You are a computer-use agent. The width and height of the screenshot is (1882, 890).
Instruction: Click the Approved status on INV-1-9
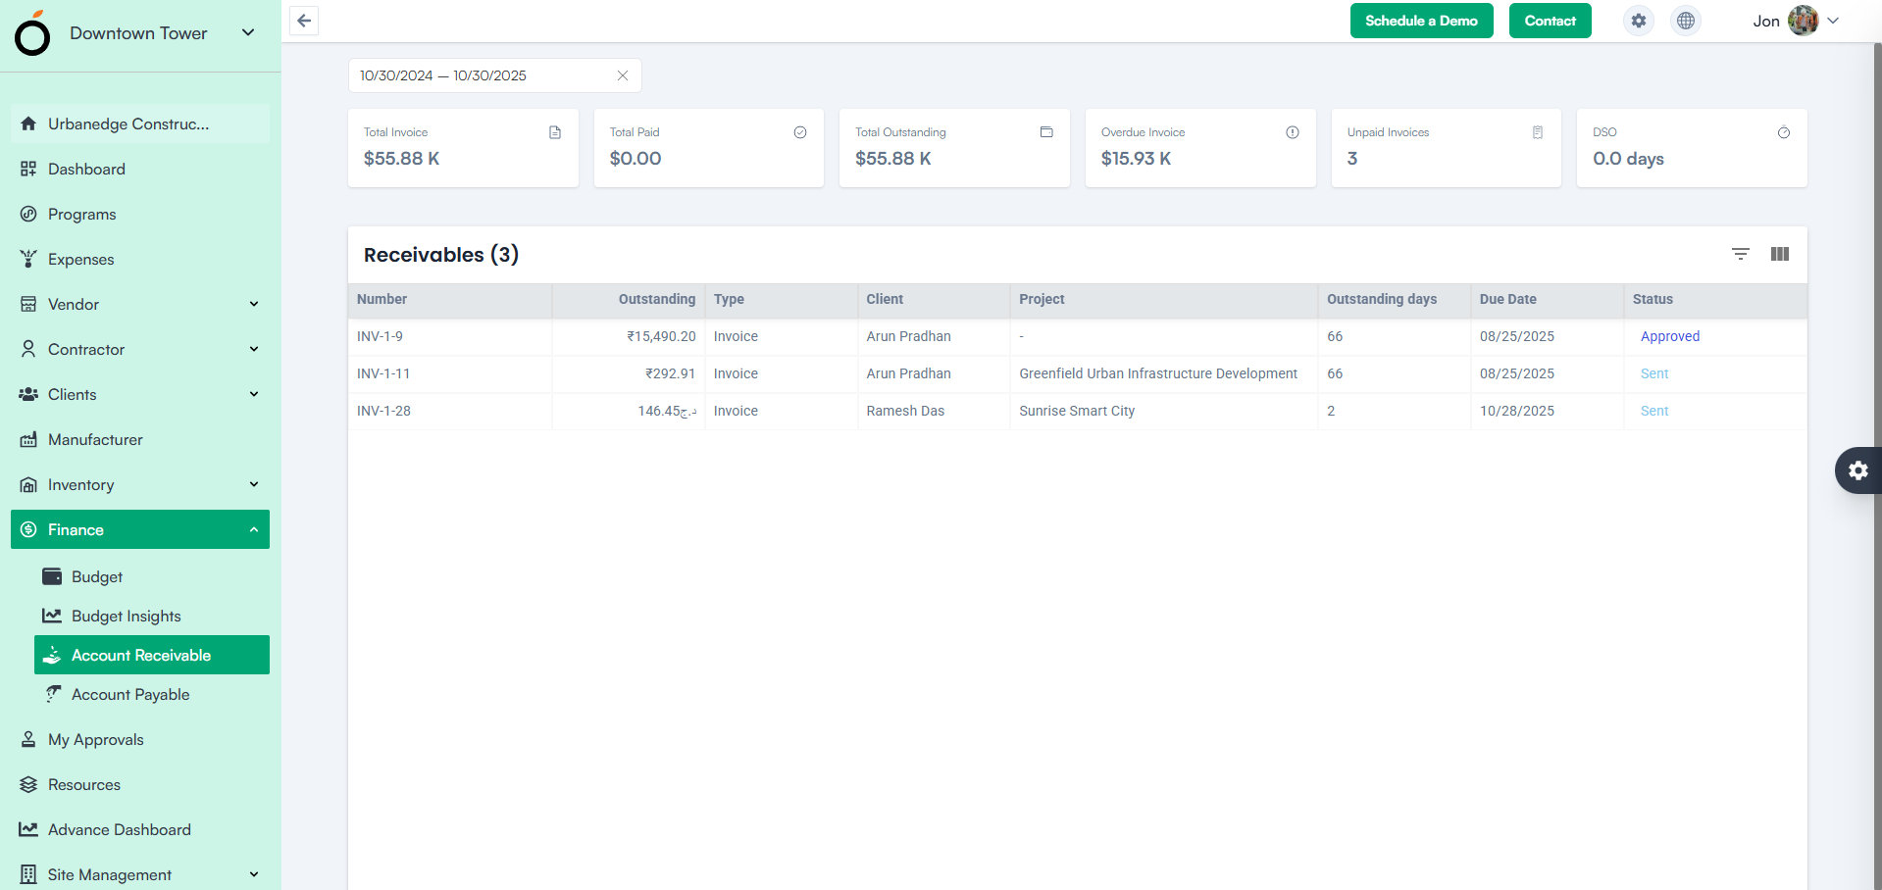(1669, 336)
